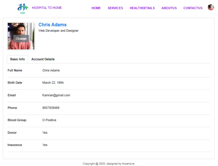Navigate to ABOUTUS page
Image resolution: width=218 pixels, height=166 pixels.
pyautogui.click(x=169, y=8)
